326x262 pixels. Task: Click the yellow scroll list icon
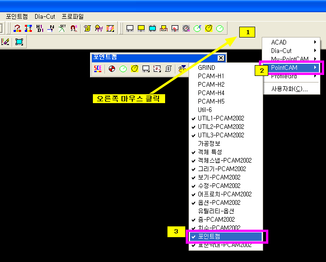coord(87,28)
